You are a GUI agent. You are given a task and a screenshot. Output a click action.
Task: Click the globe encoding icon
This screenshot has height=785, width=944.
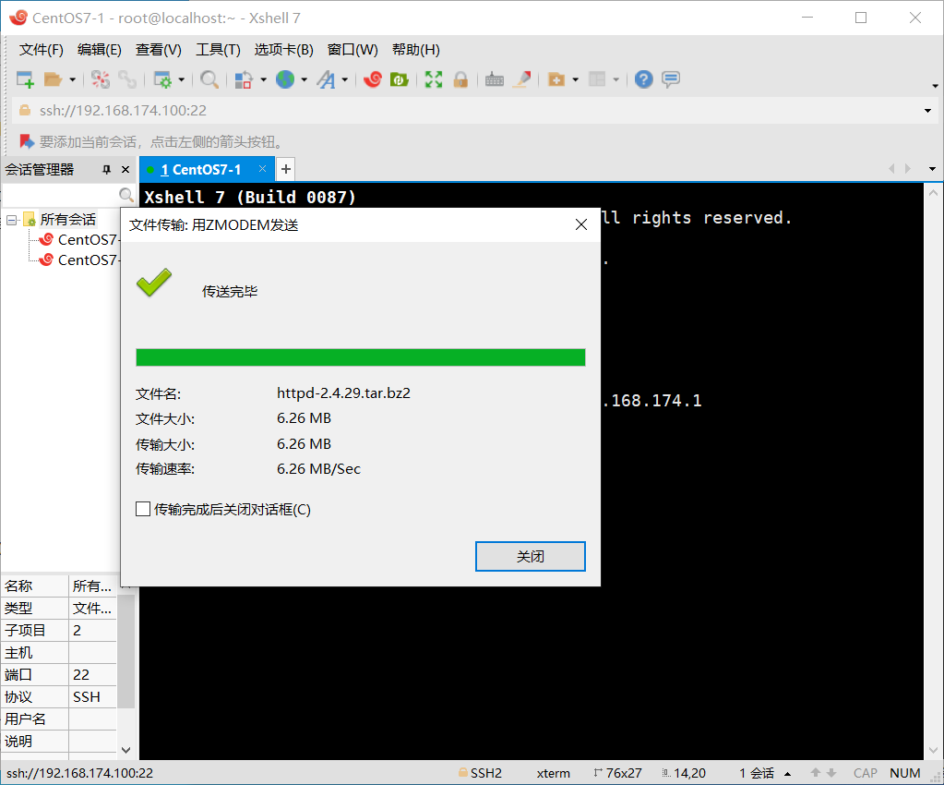(x=285, y=79)
